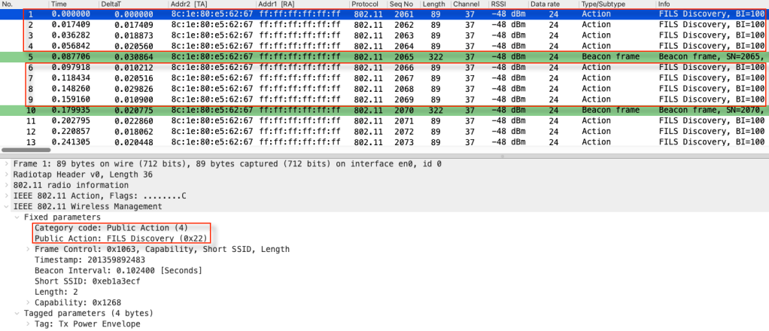
Task: Collapse the IEEE 802.11 Wireless Management section
Action: [7, 206]
